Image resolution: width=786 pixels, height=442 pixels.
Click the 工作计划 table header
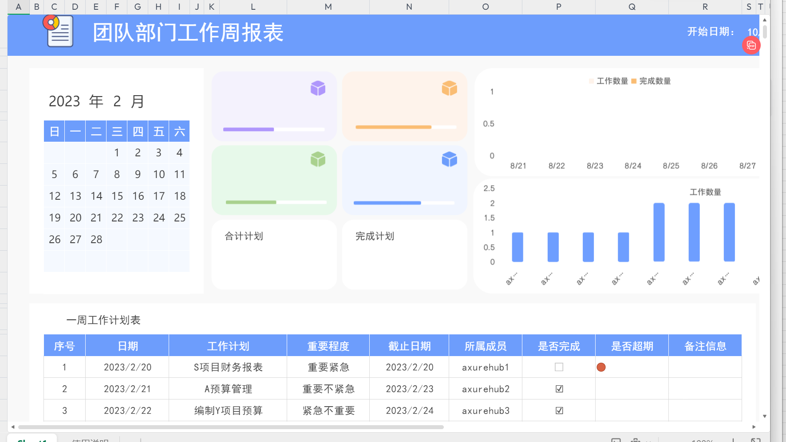click(228, 346)
